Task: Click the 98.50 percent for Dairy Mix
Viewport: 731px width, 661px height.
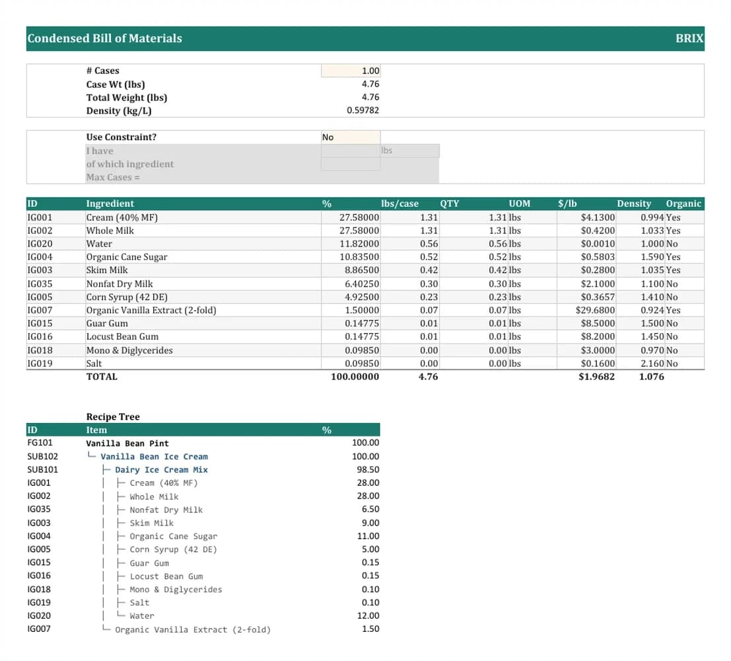Action: click(368, 469)
